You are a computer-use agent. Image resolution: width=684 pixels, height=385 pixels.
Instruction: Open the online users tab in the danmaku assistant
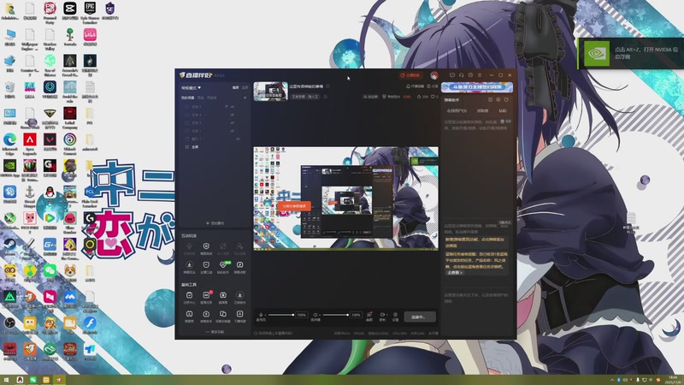point(457,111)
